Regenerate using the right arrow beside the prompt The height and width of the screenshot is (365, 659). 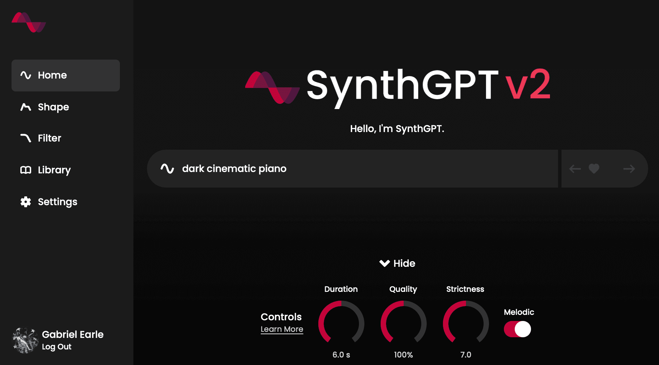629,168
